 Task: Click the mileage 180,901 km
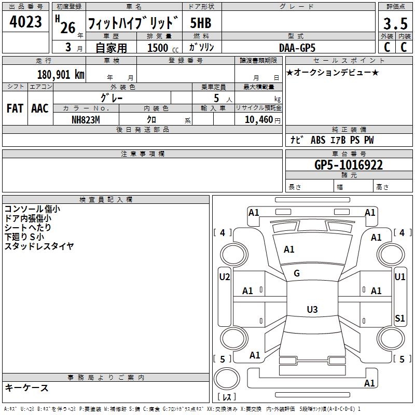[61, 75]
